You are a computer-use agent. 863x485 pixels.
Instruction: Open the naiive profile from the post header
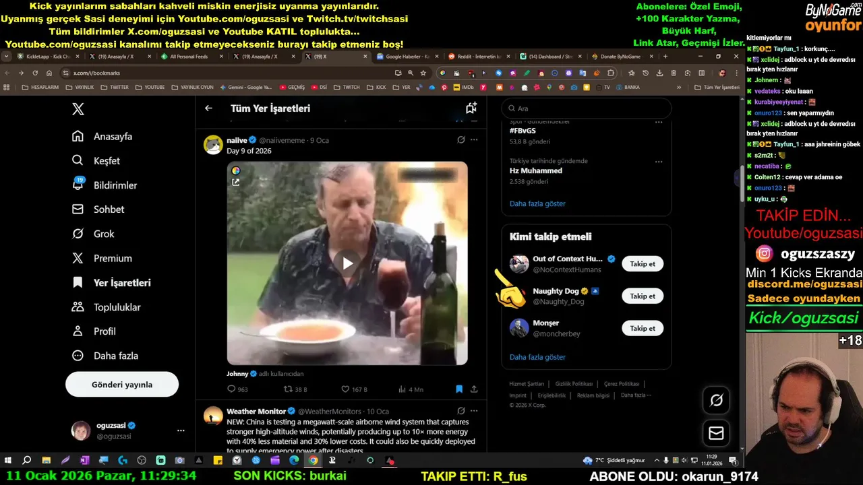237,140
